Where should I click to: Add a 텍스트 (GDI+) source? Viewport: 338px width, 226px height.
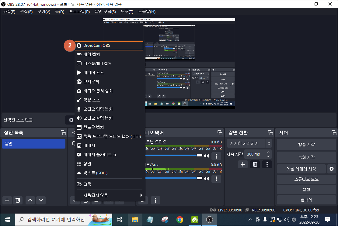(x=110, y=173)
